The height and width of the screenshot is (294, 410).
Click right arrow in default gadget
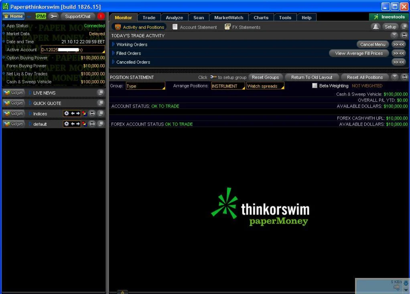(x=78, y=124)
